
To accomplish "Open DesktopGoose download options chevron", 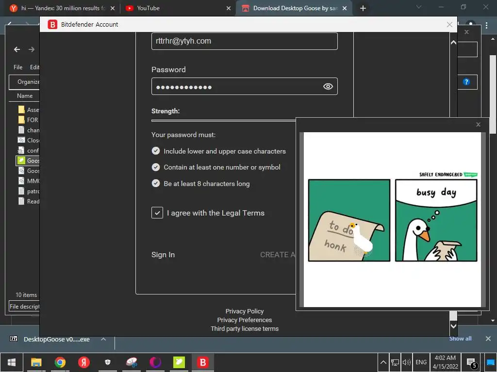I will click(103, 339).
